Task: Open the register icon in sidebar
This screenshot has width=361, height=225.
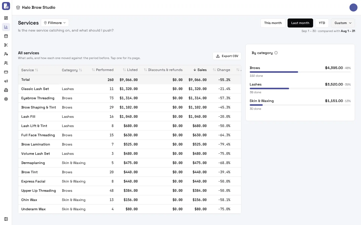Action: coord(6,90)
